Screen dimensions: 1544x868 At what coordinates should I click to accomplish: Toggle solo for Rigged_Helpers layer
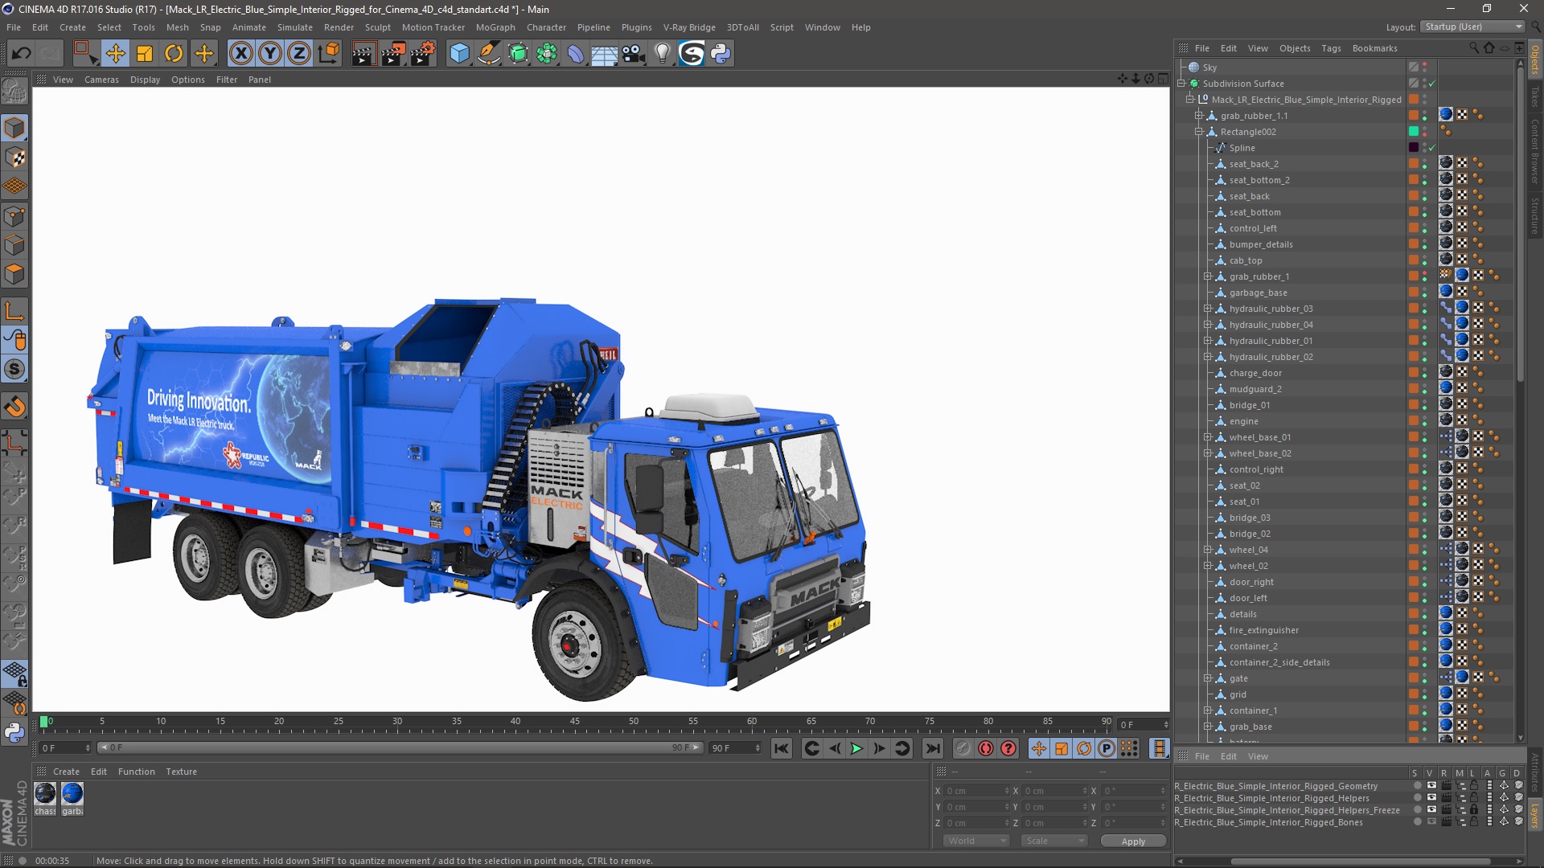click(x=1417, y=798)
